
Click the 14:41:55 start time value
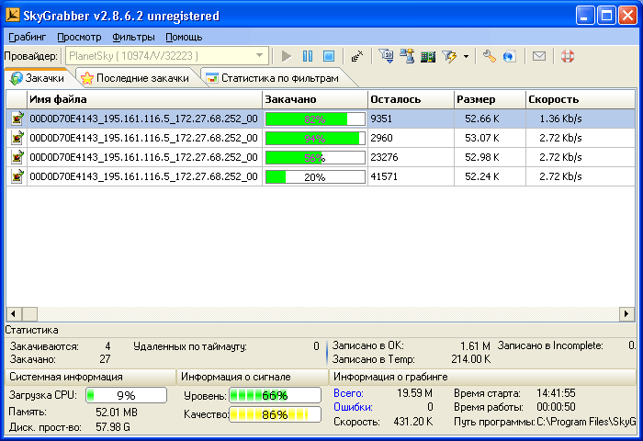556,393
